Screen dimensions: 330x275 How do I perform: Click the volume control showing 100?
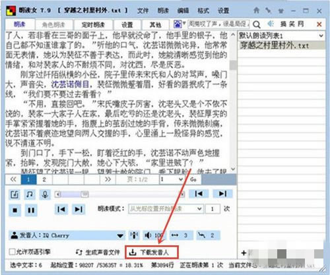click(154, 235)
